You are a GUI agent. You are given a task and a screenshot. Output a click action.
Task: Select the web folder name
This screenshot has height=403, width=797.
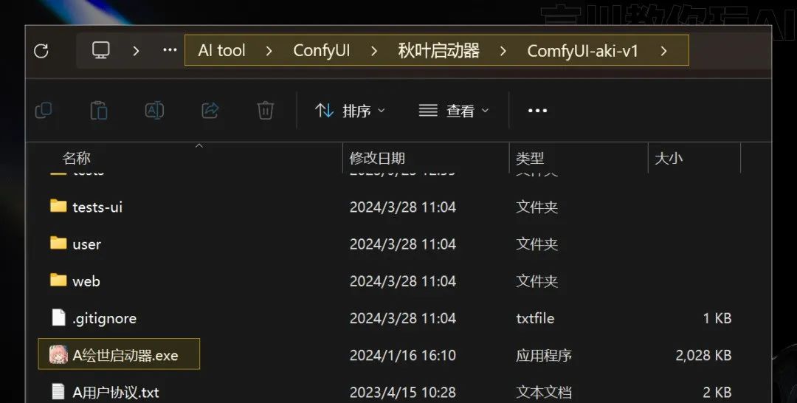coord(86,281)
